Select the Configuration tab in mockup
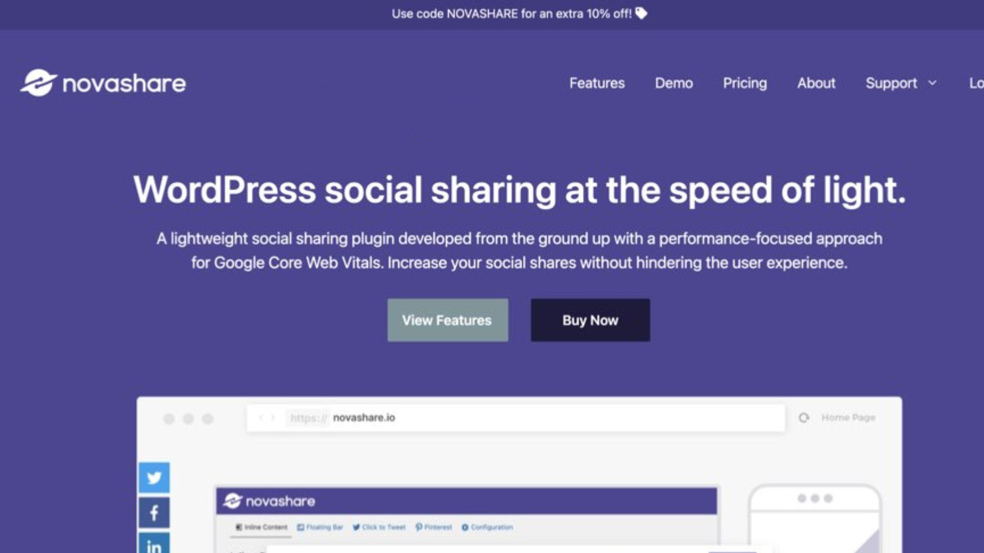The width and height of the screenshot is (984, 553). pyautogui.click(x=487, y=527)
